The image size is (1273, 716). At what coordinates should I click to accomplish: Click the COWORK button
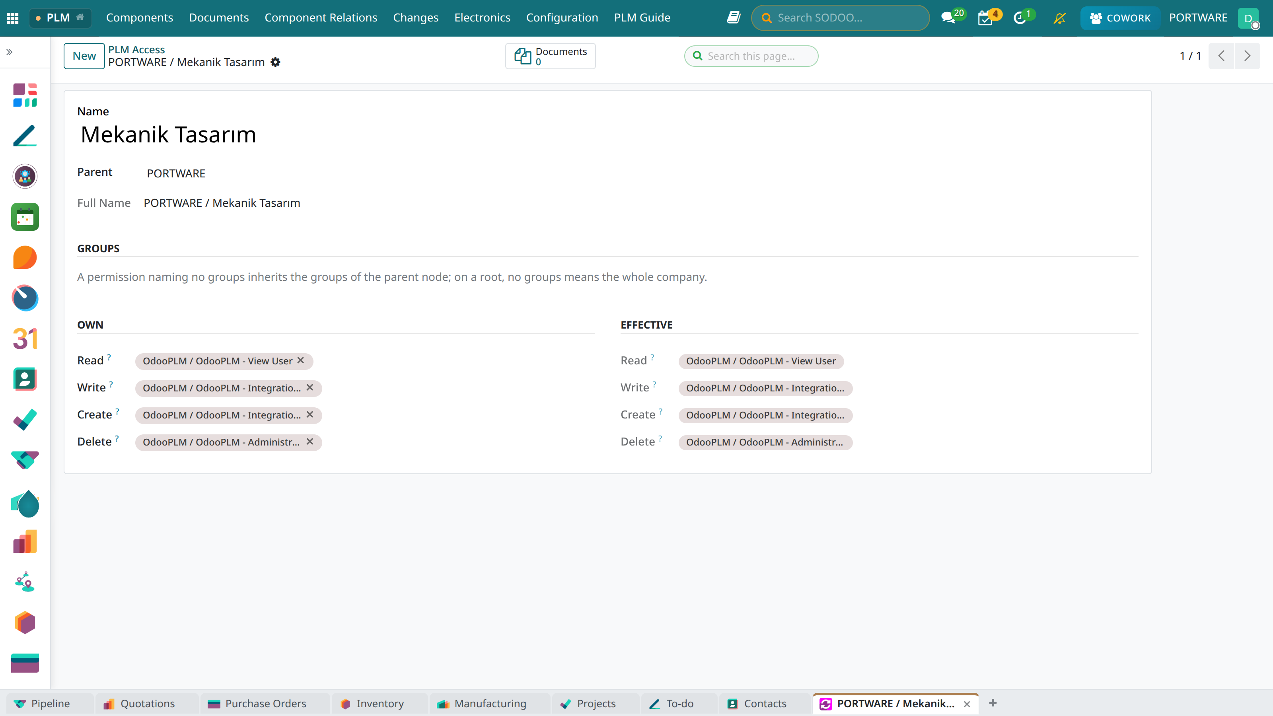(x=1120, y=18)
